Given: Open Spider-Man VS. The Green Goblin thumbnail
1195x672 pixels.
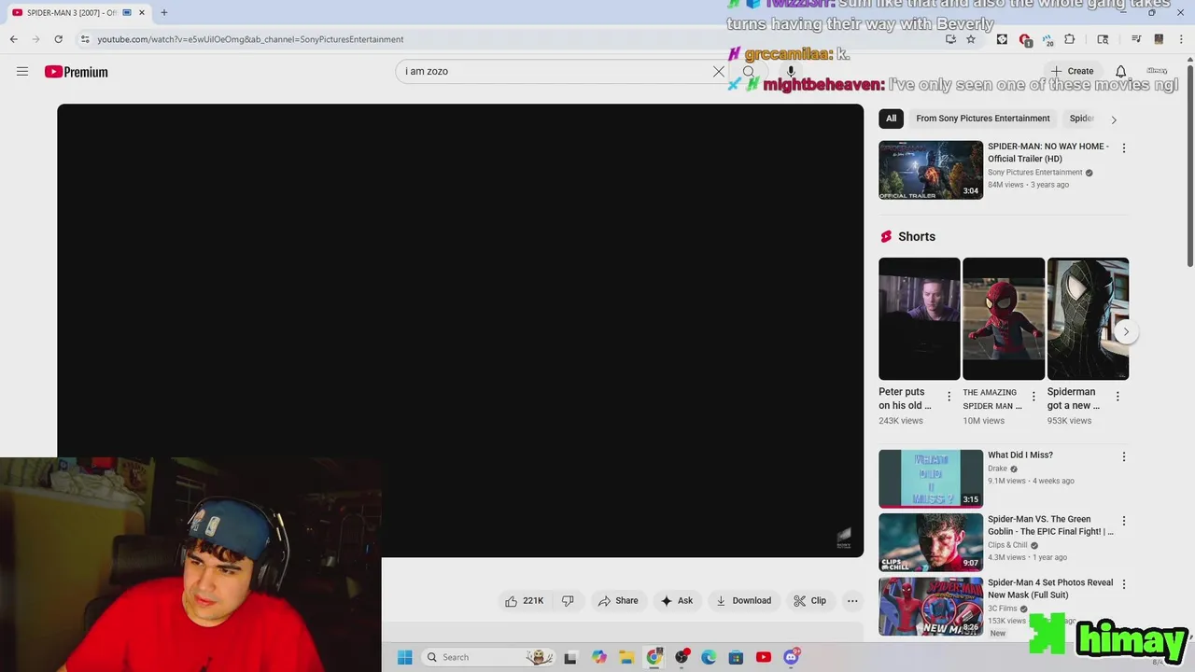Looking at the screenshot, I should (x=931, y=542).
